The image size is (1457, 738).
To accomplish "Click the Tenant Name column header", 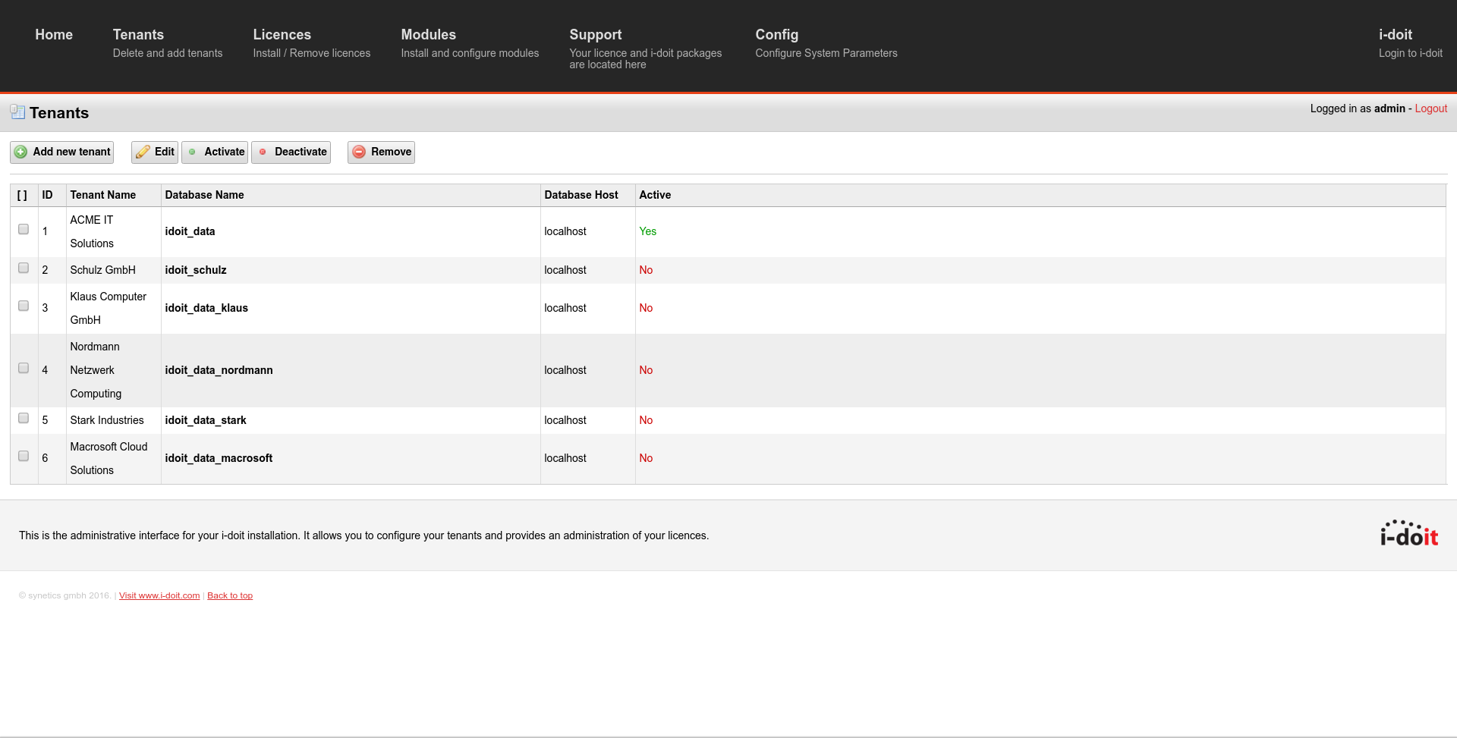I will click(x=103, y=195).
